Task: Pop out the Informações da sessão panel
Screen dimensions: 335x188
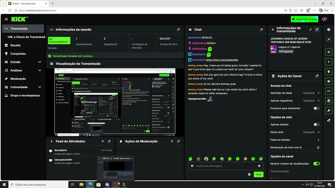Action: (178, 30)
